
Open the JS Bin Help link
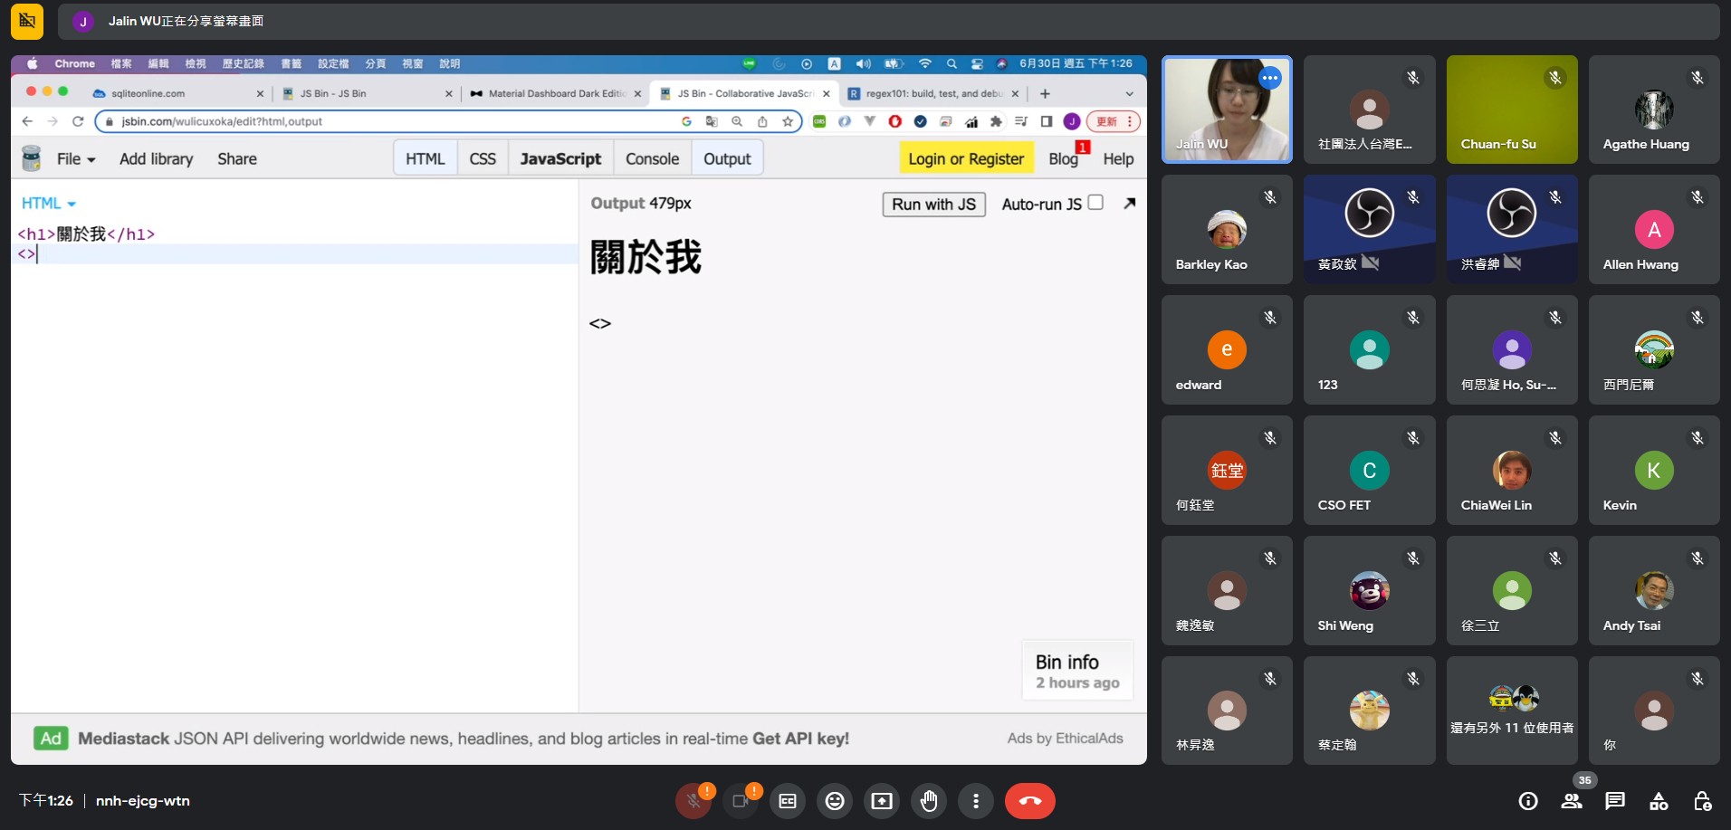coord(1118,159)
